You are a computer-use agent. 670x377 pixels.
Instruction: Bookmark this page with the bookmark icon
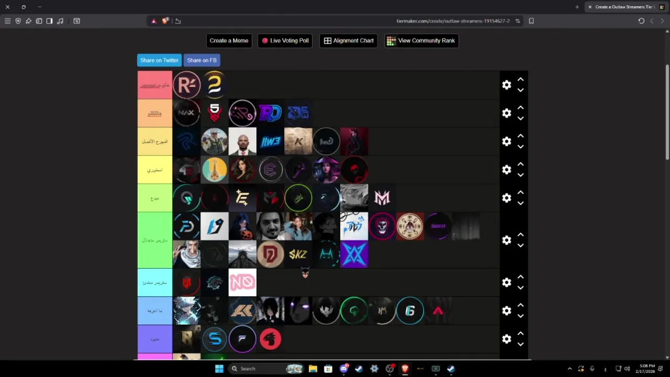531,21
